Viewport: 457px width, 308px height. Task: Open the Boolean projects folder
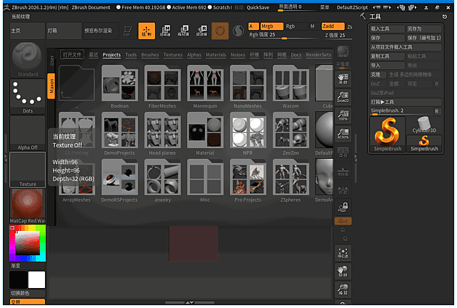119,84
